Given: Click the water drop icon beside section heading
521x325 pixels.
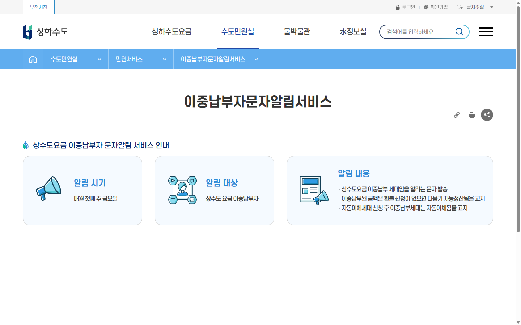Looking at the screenshot, I should (26, 145).
